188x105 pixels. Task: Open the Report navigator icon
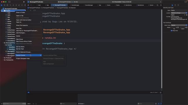[25, 5]
